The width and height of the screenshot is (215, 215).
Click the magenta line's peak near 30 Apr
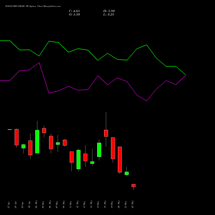pyautogui.click(x=39, y=63)
